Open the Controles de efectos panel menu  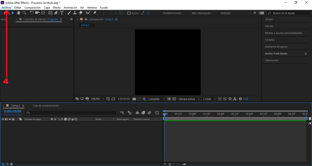(x=61, y=19)
